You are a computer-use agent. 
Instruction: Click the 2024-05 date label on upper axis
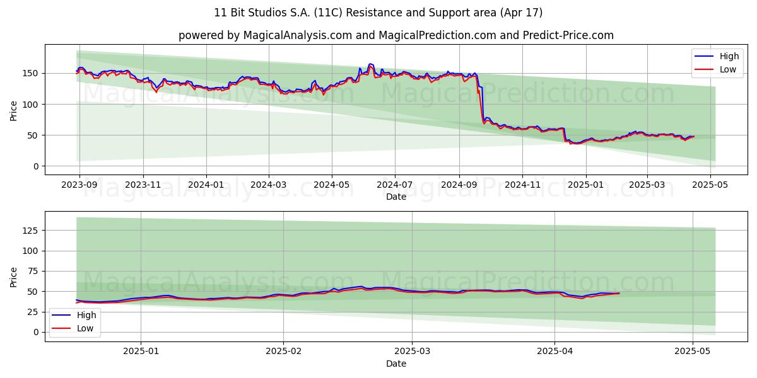(332, 186)
